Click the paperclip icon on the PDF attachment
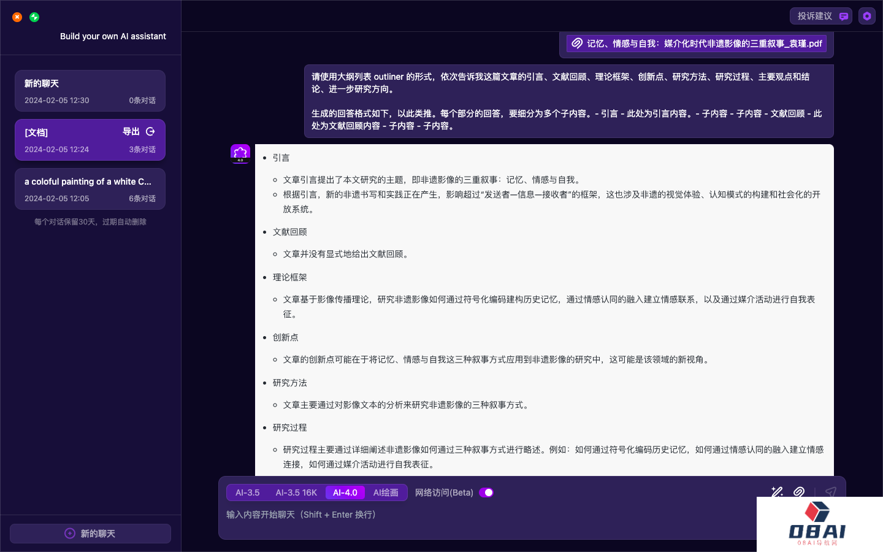The image size is (883, 552). tap(577, 44)
